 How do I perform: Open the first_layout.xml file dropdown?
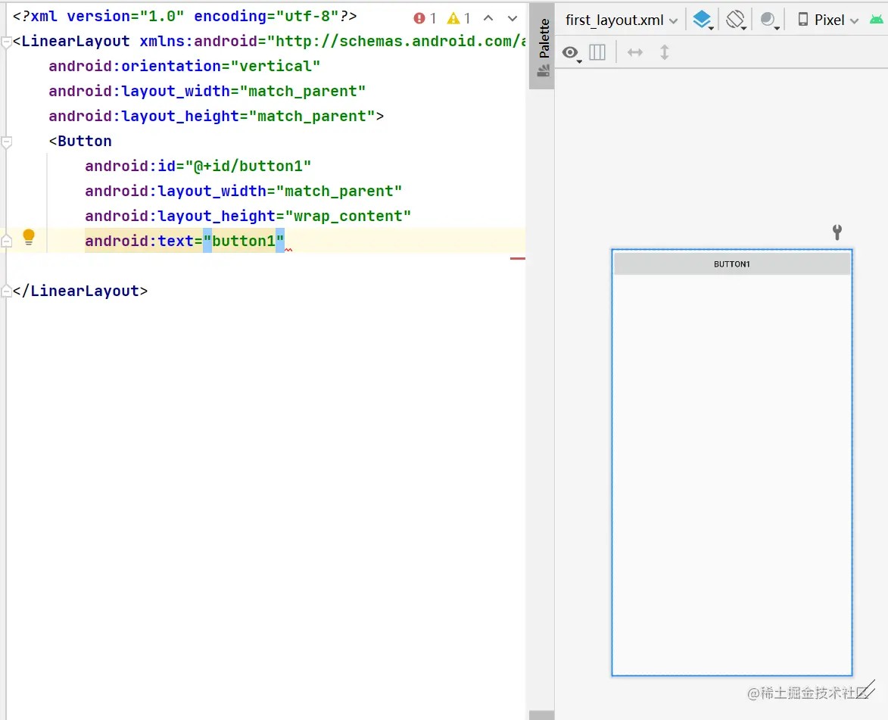622,20
